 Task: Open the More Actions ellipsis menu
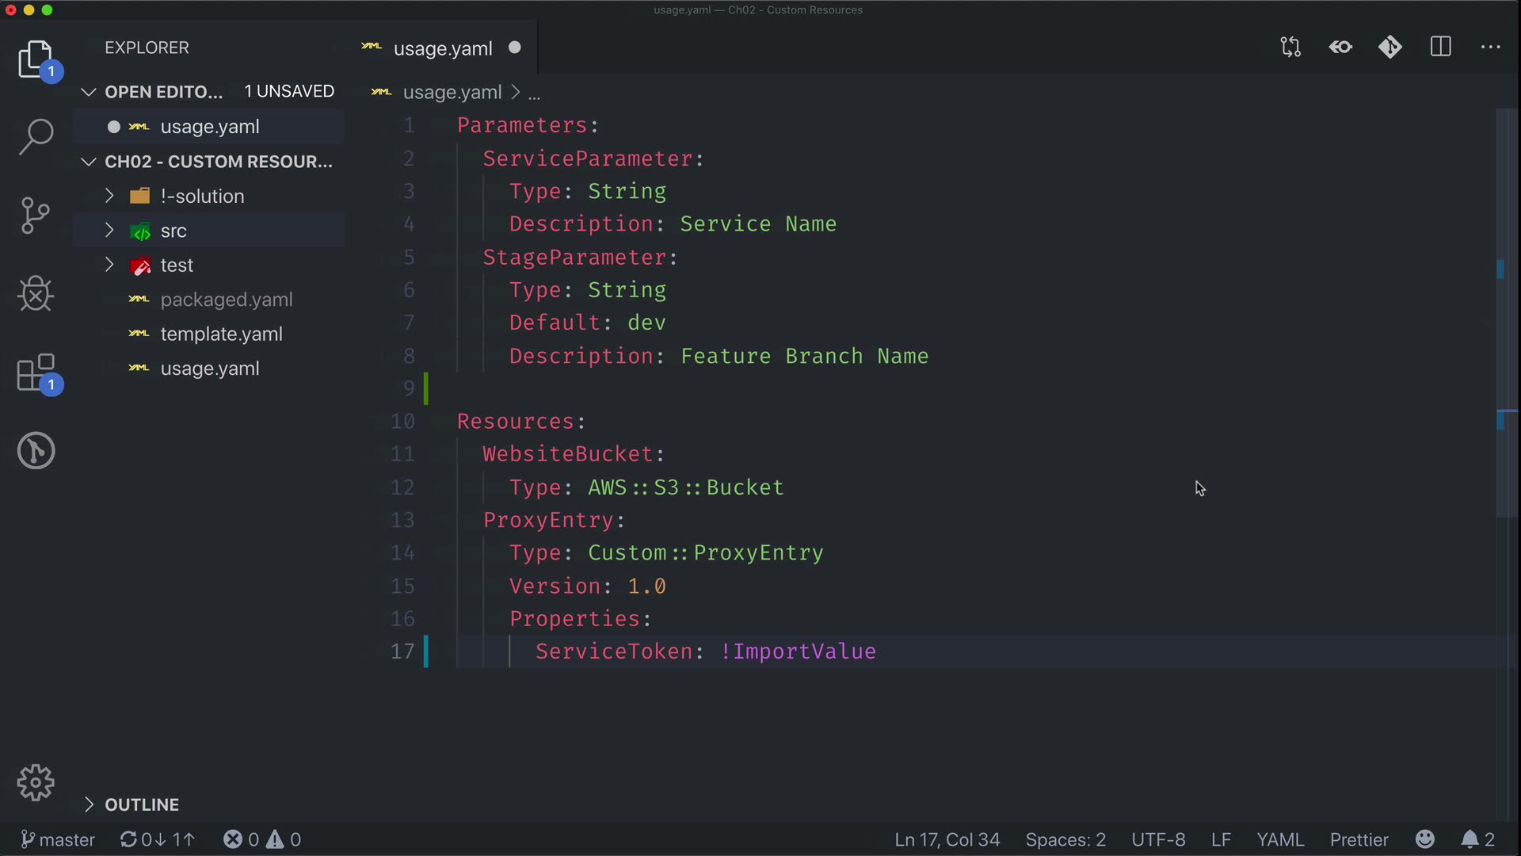point(1490,48)
